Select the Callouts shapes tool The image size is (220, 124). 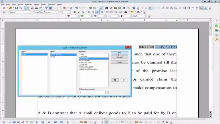[61, 122]
